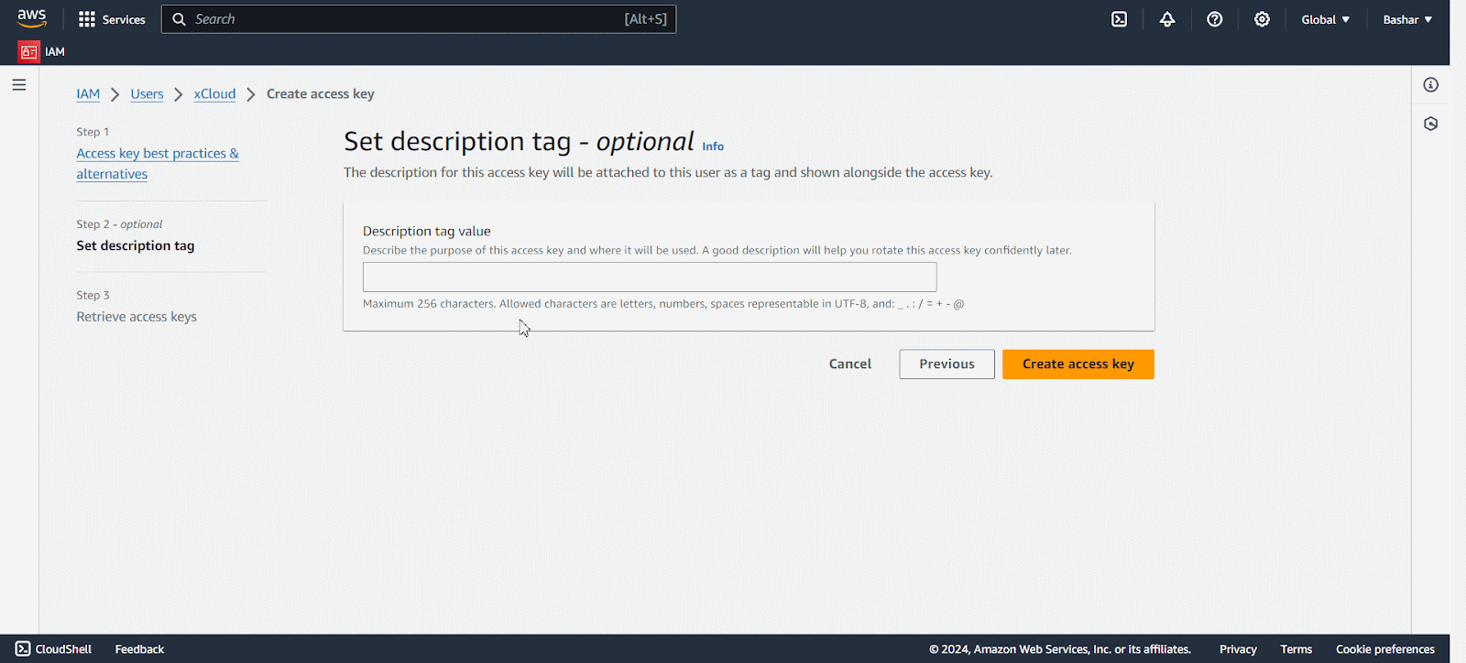This screenshot has height=663, width=1466.
Task: Open the help question mark menu
Action: click(x=1215, y=19)
